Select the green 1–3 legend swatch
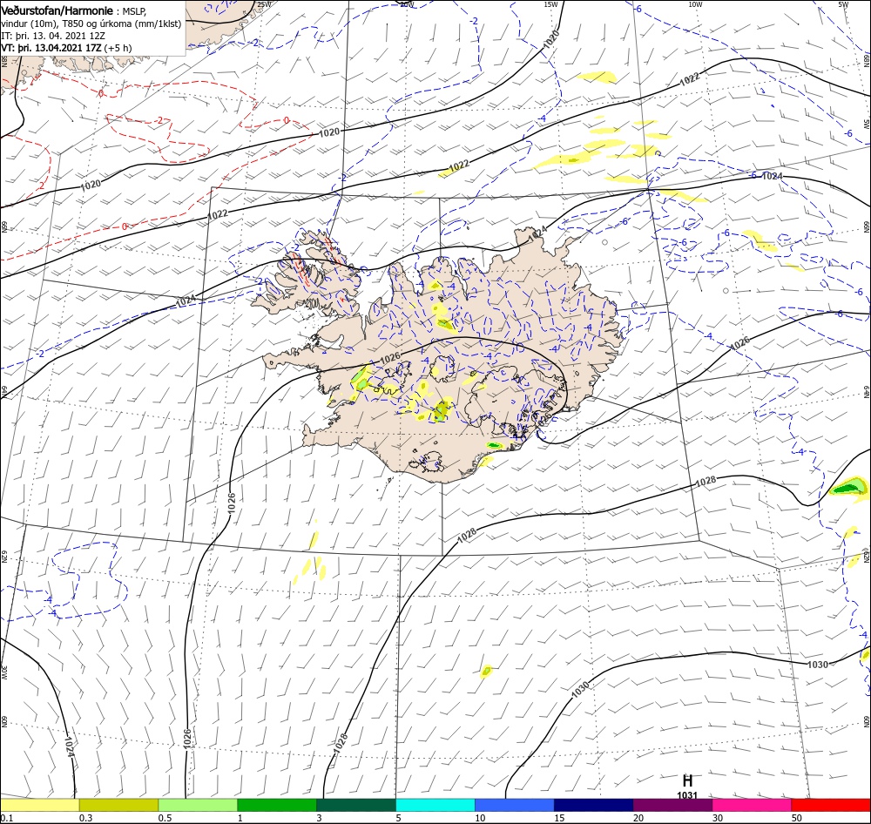This screenshot has height=824, width=871. [277, 805]
